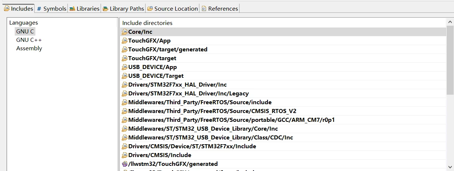Switch to the Symbols tab

point(51,8)
